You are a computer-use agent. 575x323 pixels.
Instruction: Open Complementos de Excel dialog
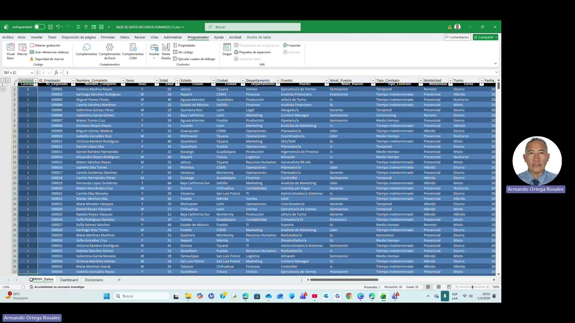[x=110, y=52]
